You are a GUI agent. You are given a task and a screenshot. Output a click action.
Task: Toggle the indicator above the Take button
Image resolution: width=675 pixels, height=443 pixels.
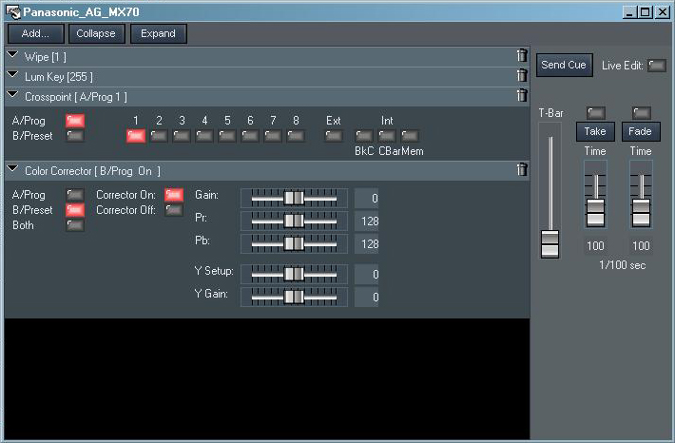click(x=596, y=113)
